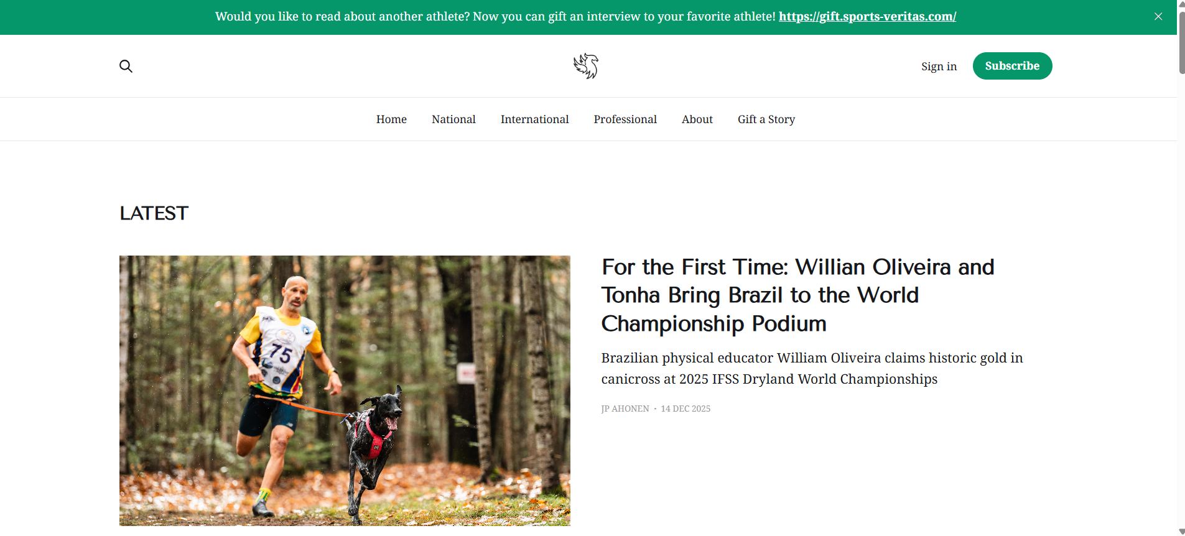Image resolution: width=1185 pixels, height=536 pixels.
Task: Click the scrollbar down arrow
Action: (x=1181, y=532)
